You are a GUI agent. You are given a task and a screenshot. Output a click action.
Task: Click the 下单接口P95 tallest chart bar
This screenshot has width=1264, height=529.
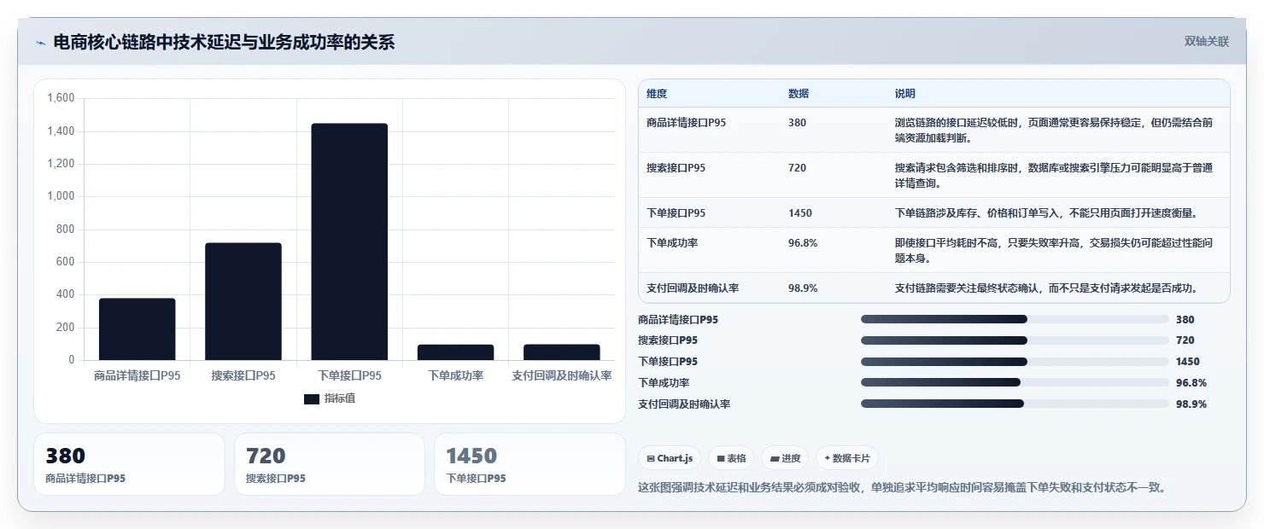[349, 241]
